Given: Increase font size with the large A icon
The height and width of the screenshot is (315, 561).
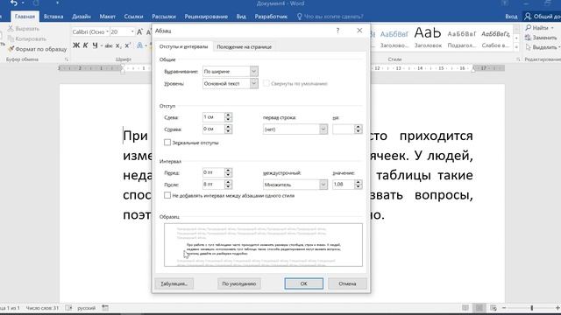Looking at the screenshot, I should point(140,31).
